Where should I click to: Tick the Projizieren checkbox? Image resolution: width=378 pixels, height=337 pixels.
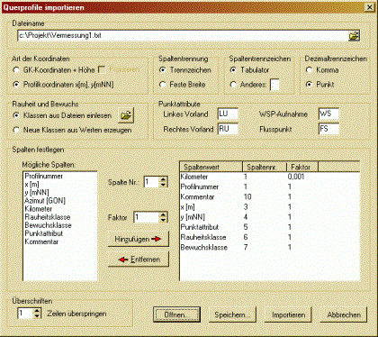pos(102,70)
